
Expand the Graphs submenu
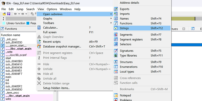click(75, 18)
